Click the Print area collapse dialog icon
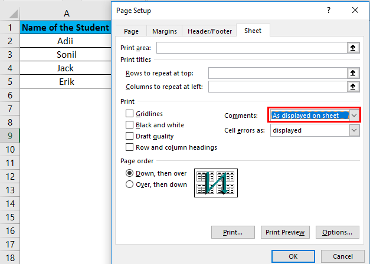This screenshot has width=370, height=264. [353, 48]
